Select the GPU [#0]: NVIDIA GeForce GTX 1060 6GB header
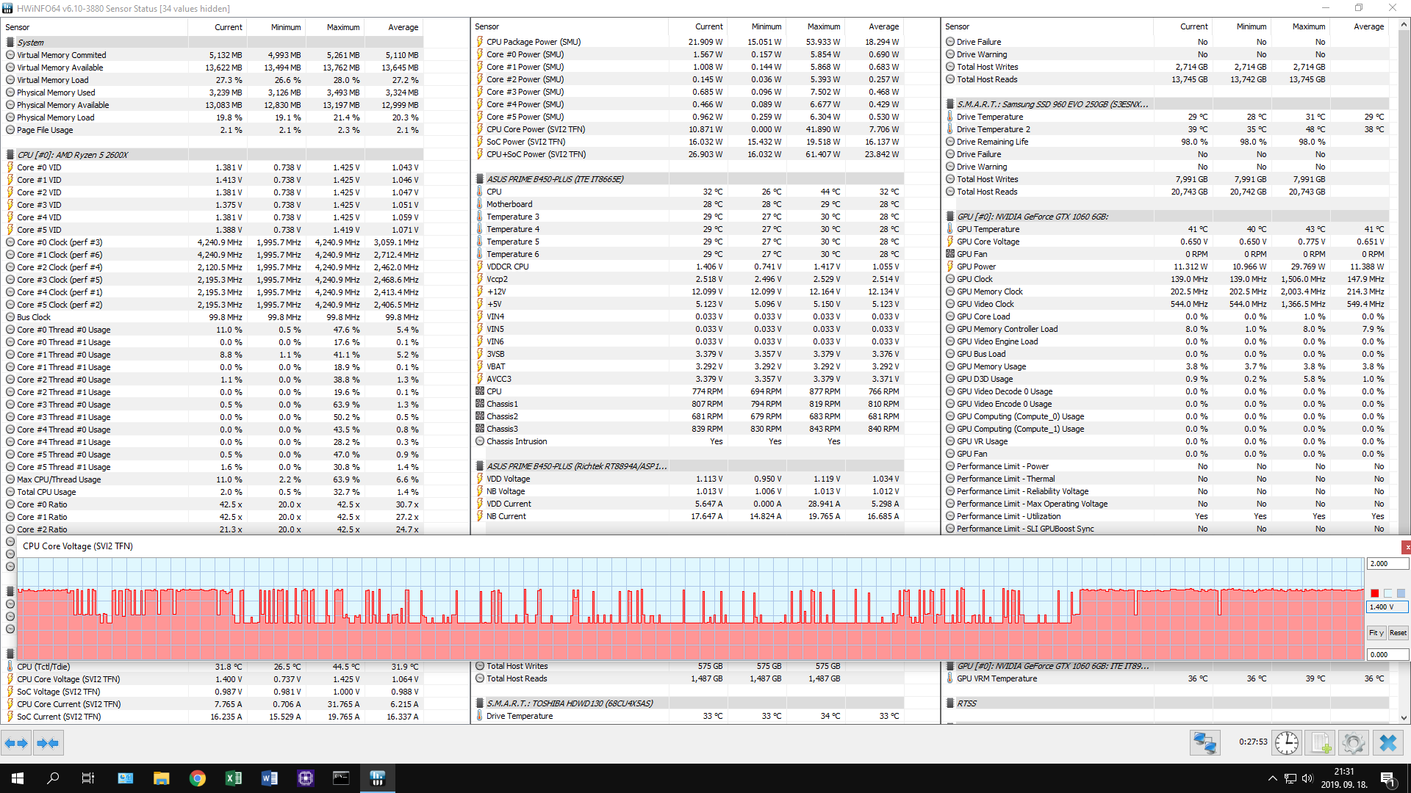 click(x=1167, y=217)
